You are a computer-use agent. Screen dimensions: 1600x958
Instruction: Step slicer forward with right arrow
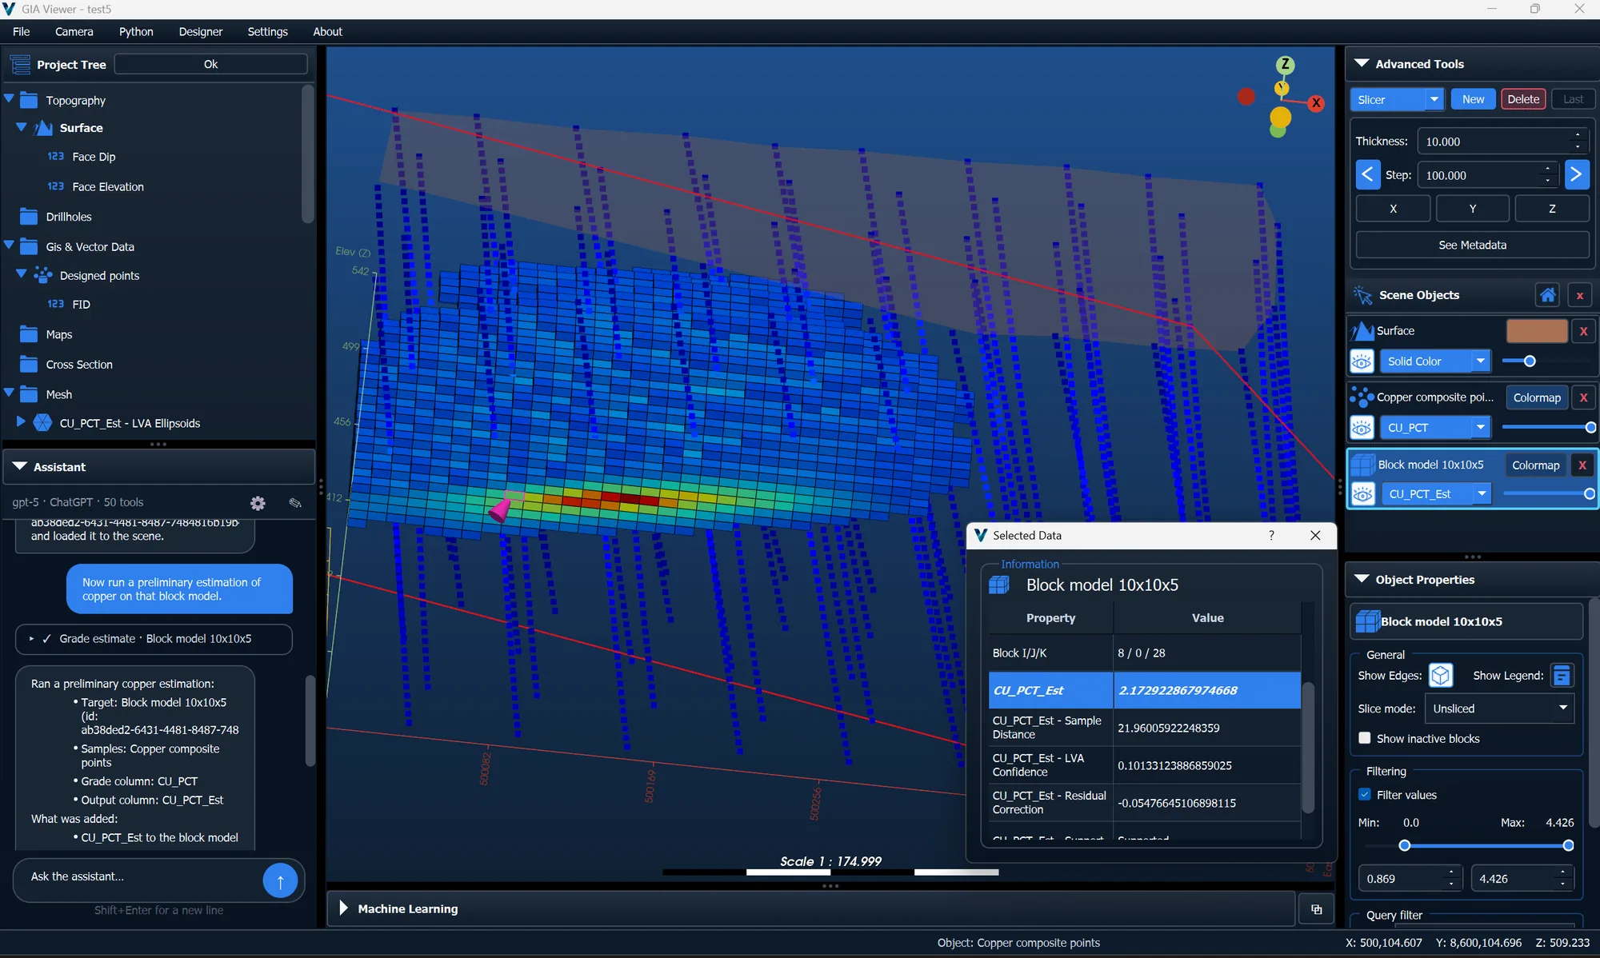point(1576,174)
